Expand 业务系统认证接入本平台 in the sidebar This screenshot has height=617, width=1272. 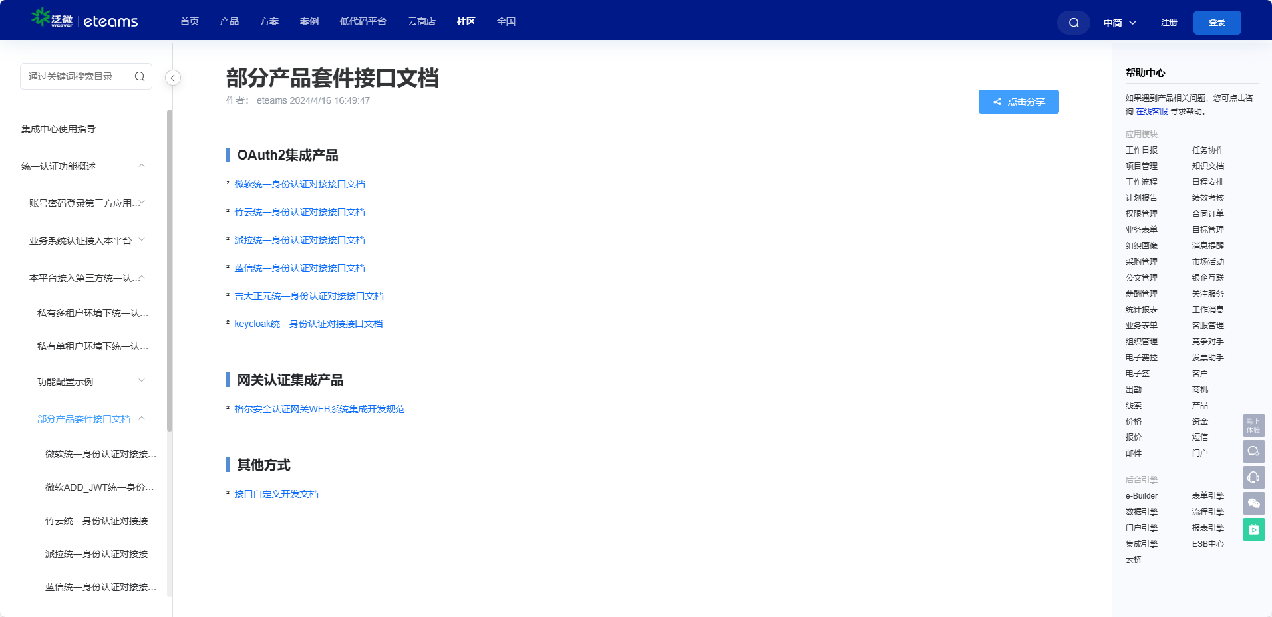(142, 240)
